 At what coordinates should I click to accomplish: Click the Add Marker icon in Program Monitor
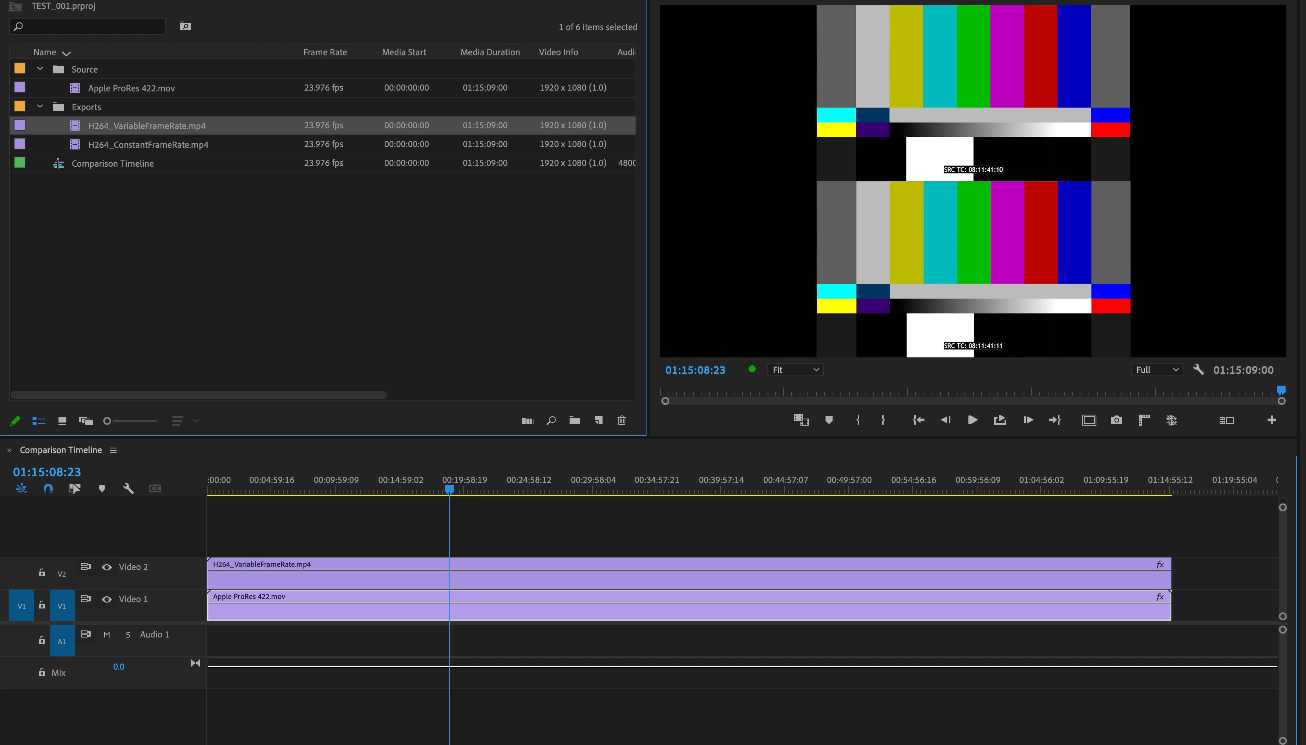point(829,420)
